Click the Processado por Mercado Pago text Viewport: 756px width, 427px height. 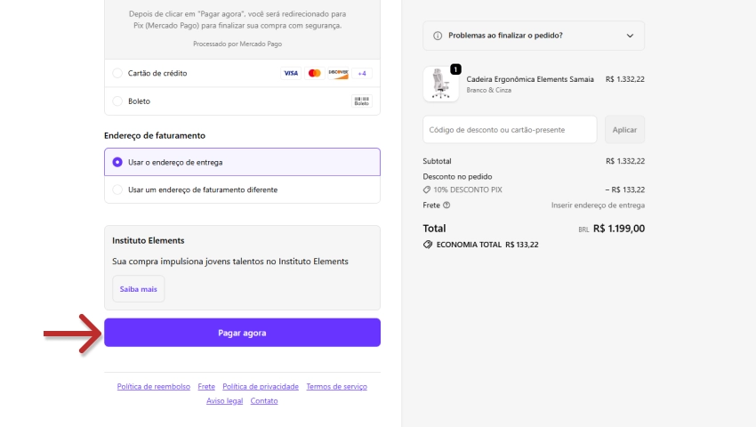click(x=237, y=44)
